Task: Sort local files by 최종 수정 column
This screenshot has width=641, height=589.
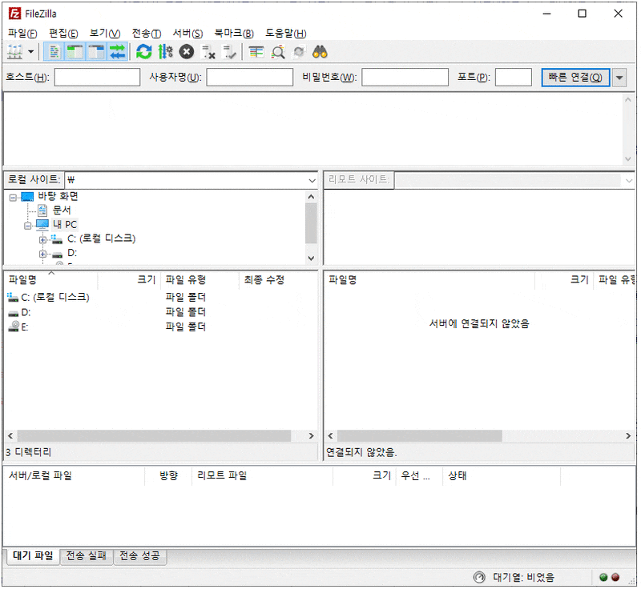Action: (x=277, y=280)
